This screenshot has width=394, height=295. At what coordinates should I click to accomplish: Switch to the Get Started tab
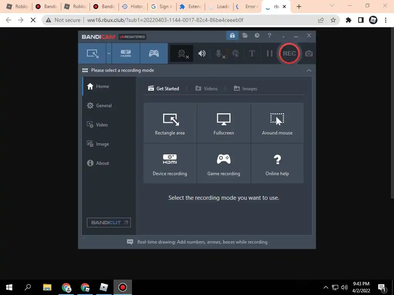pos(164,89)
